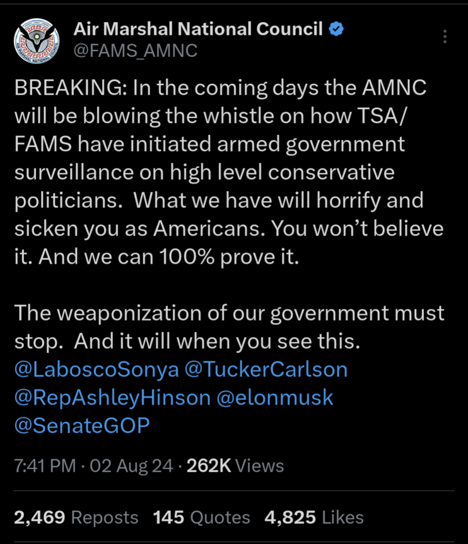Open the Air Marshal National Council profile name

click(x=199, y=29)
